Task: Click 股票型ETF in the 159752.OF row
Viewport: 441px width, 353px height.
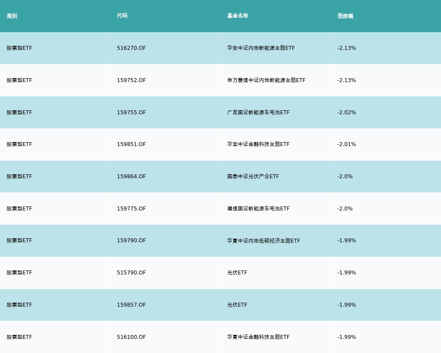Action: 19,80
